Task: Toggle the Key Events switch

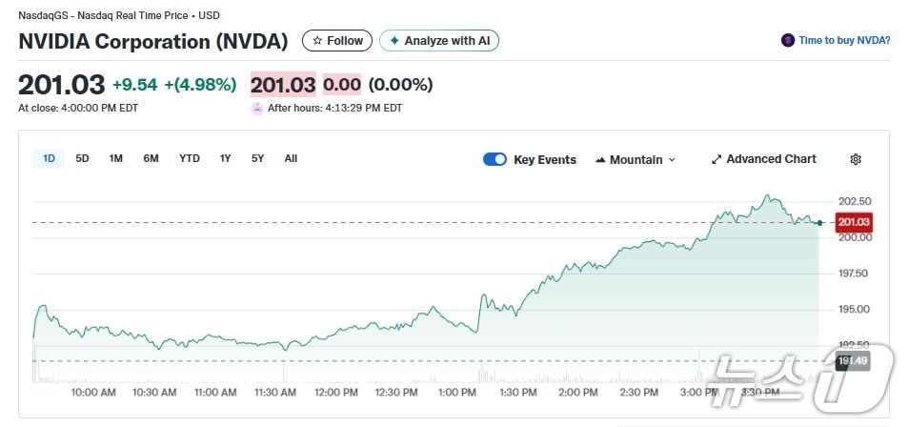Action: (494, 159)
